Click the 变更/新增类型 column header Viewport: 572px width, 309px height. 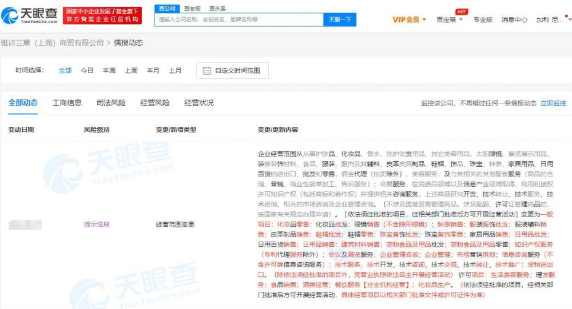tap(176, 130)
